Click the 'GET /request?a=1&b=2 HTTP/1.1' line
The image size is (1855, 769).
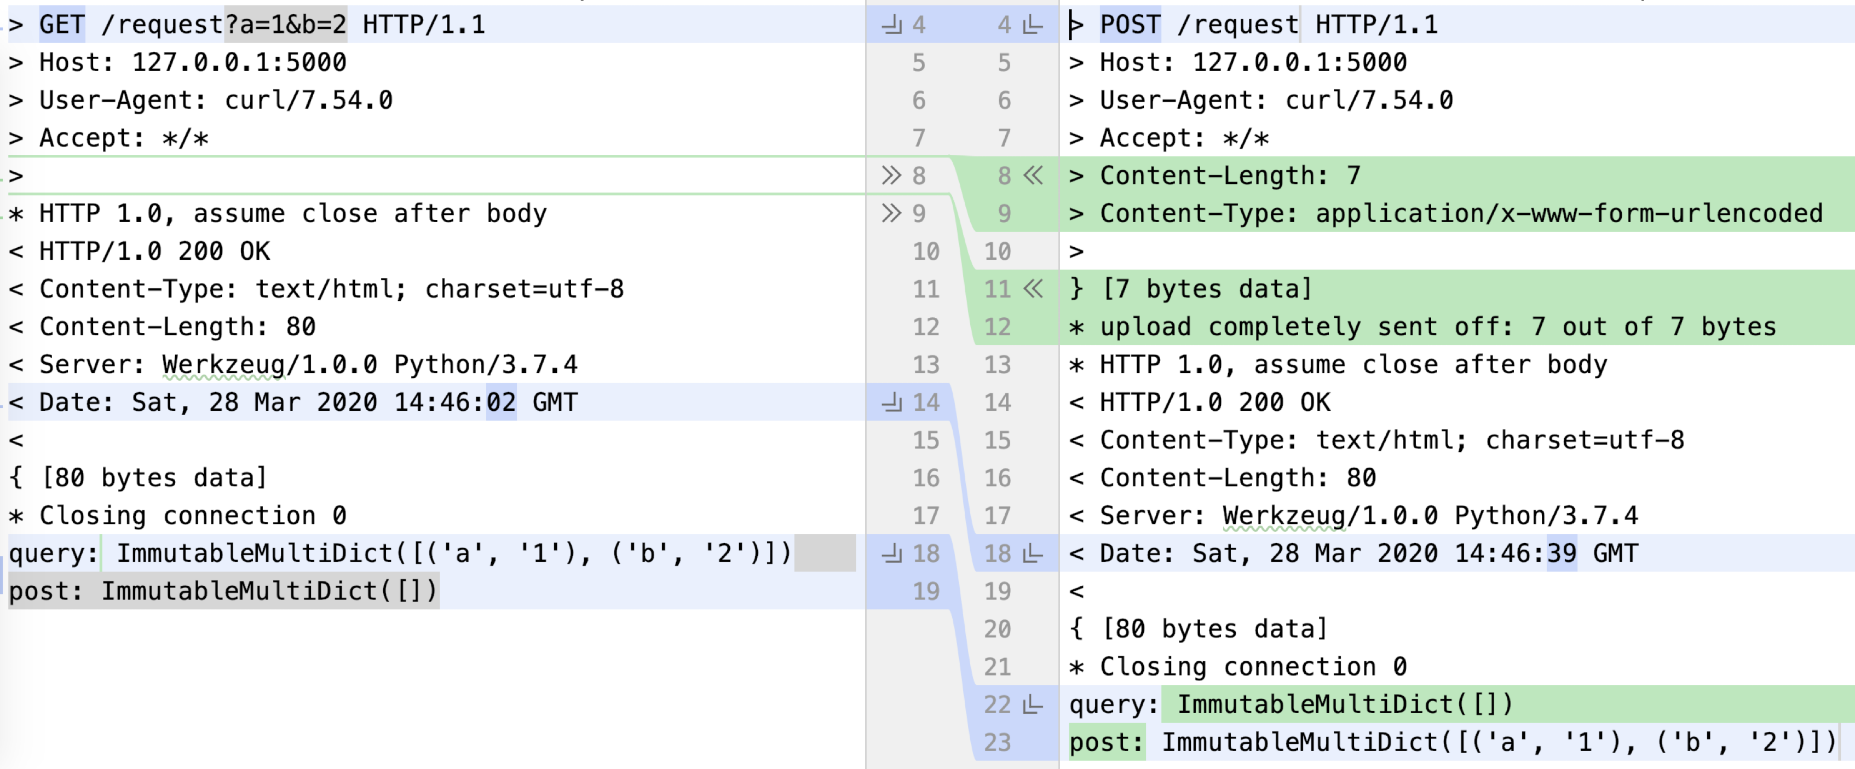[247, 25]
